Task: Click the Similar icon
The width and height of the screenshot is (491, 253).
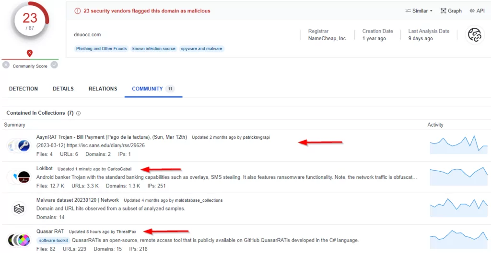Action: [408, 11]
